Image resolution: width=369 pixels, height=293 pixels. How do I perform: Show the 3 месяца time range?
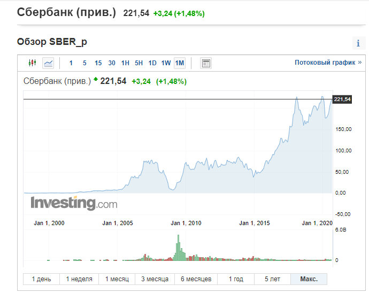155,279
